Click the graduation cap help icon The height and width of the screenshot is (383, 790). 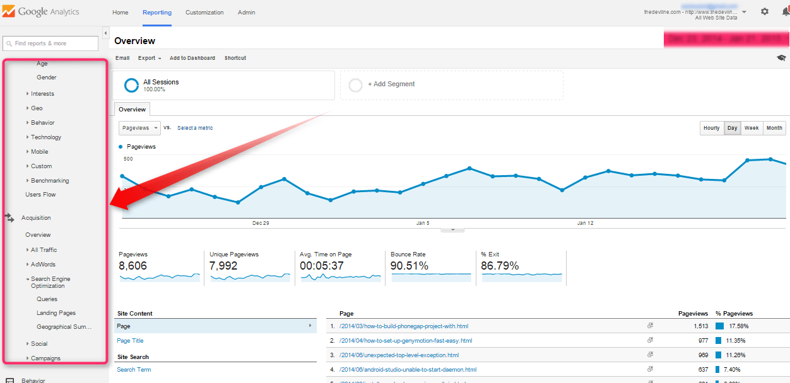tap(781, 58)
